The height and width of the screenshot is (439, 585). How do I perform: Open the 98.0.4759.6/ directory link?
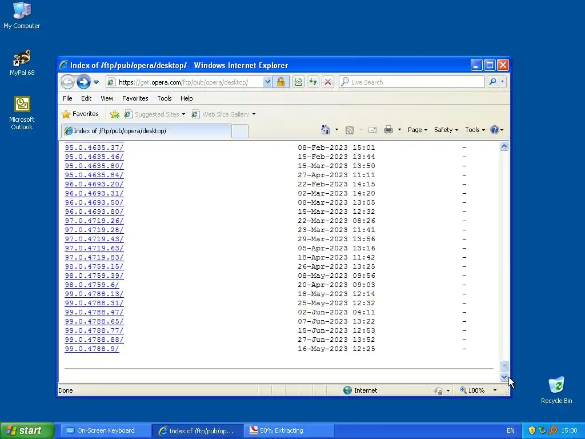click(92, 285)
